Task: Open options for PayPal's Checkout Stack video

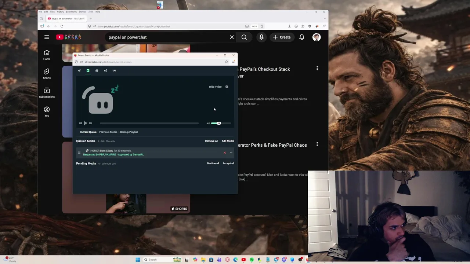Action: (x=317, y=68)
